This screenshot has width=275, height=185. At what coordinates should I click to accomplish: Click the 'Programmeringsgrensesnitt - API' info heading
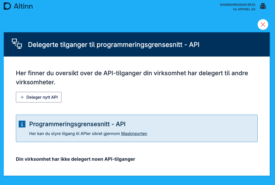[x=77, y=124]
